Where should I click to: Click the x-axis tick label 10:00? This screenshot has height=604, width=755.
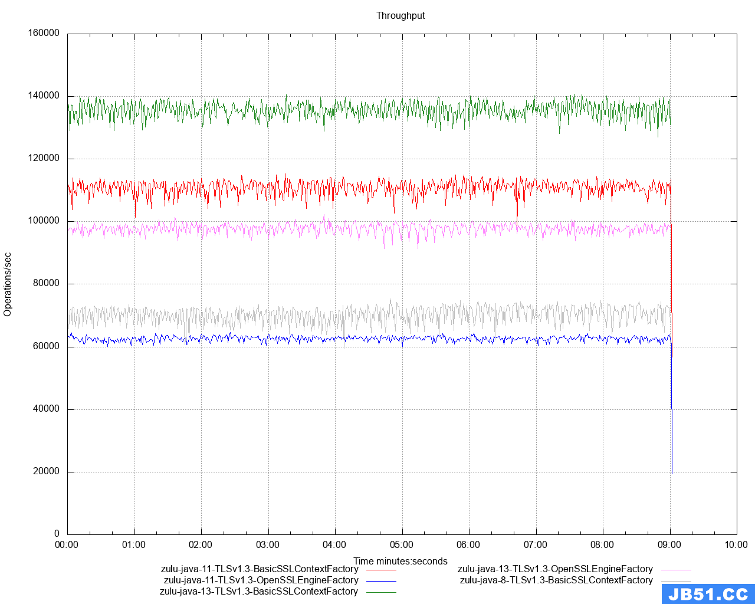(x=736, y=545)
